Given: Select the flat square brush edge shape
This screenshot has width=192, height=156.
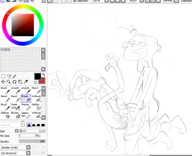Looking at the screenshot, I should click(43, 125).
